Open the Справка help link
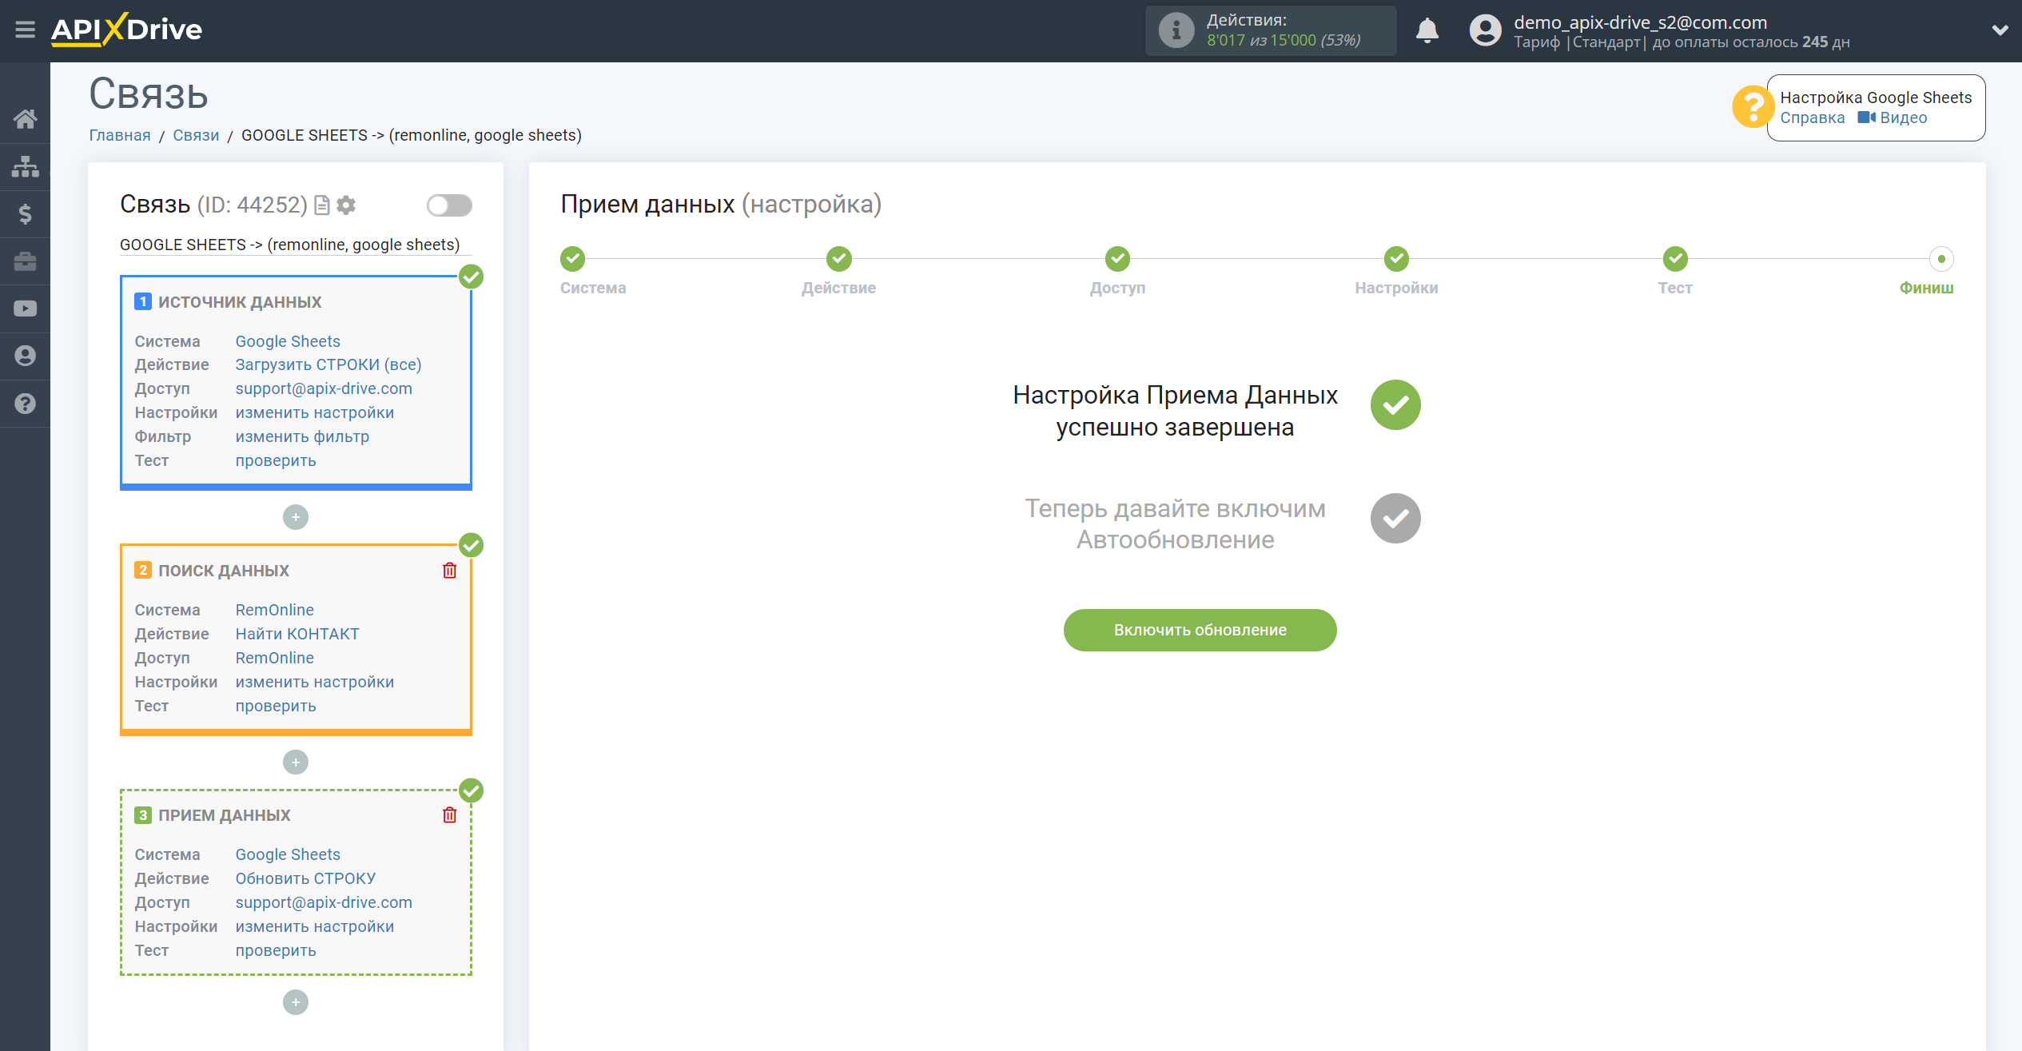Screen dimensions: 2022x1051 [x=1812, y=117]
